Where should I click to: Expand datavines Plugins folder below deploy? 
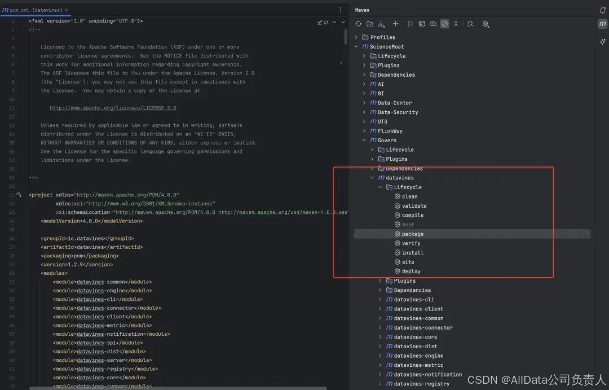pyautogui.click(x=381, y=281)
